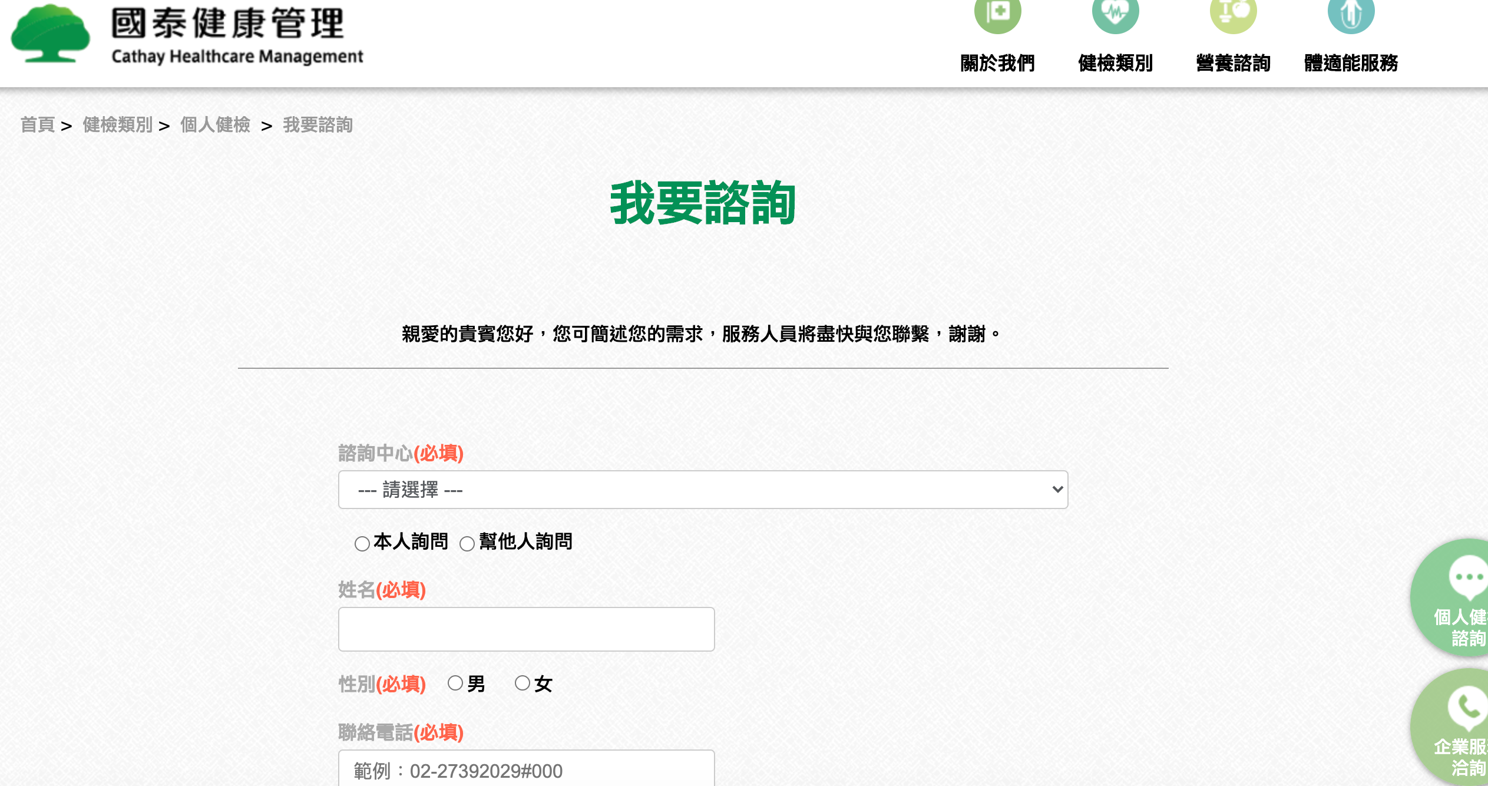
Task: Click the 營養諮詢 apple scale icon
Action: (x=1233, y=13)
